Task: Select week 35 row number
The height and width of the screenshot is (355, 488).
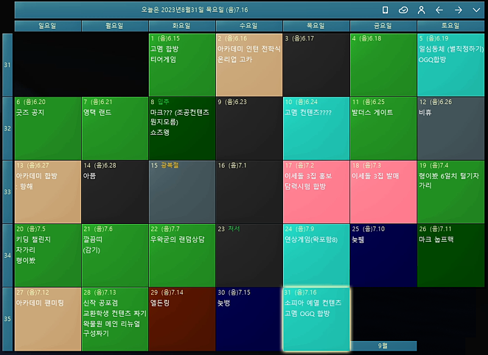Action: [7, 318]
